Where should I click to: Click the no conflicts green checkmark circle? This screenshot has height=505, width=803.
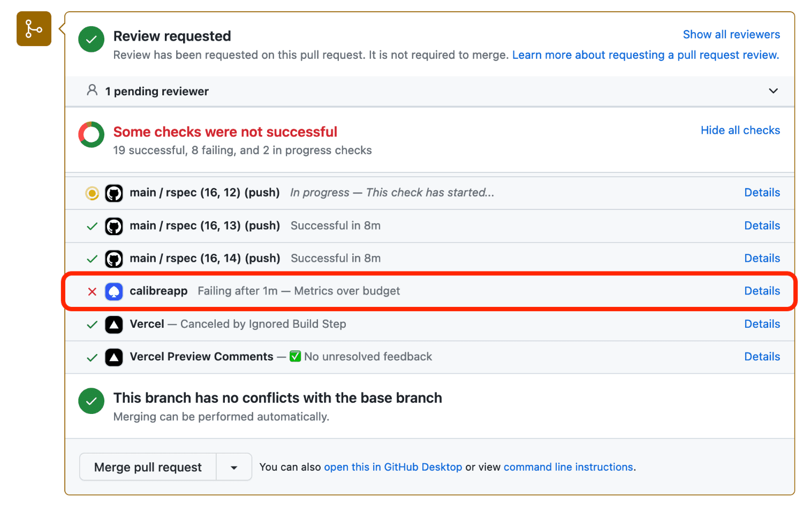tap(91, 401)
